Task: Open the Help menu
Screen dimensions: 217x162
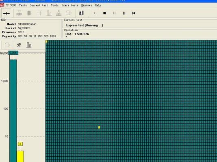Action: [x=98, y=5]
